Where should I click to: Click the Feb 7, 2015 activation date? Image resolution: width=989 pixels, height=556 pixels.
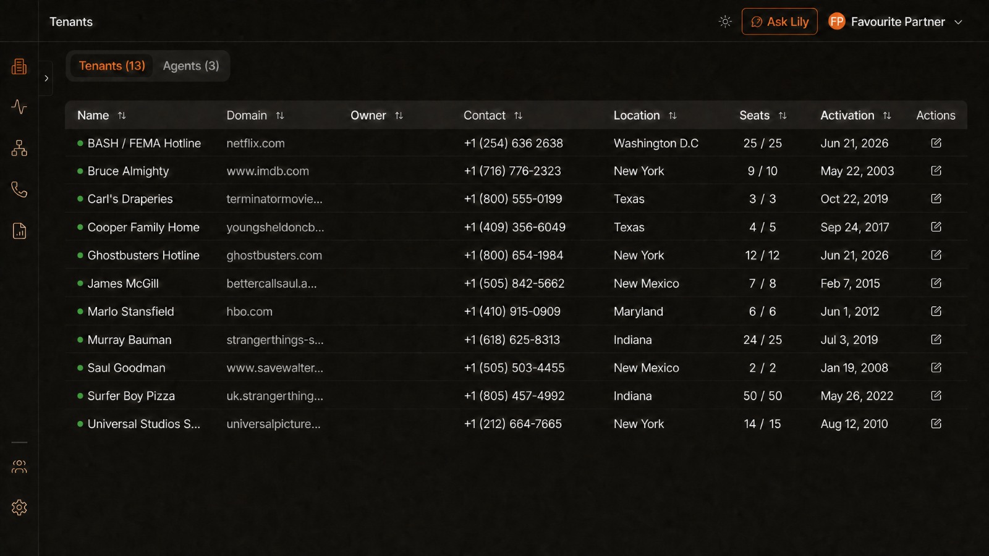(850, 284)
